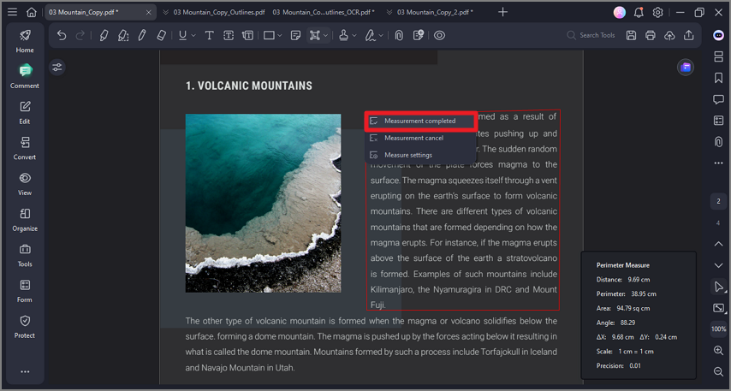
Task: Select the Text Callout tool
Action: (x=248, y=35)
